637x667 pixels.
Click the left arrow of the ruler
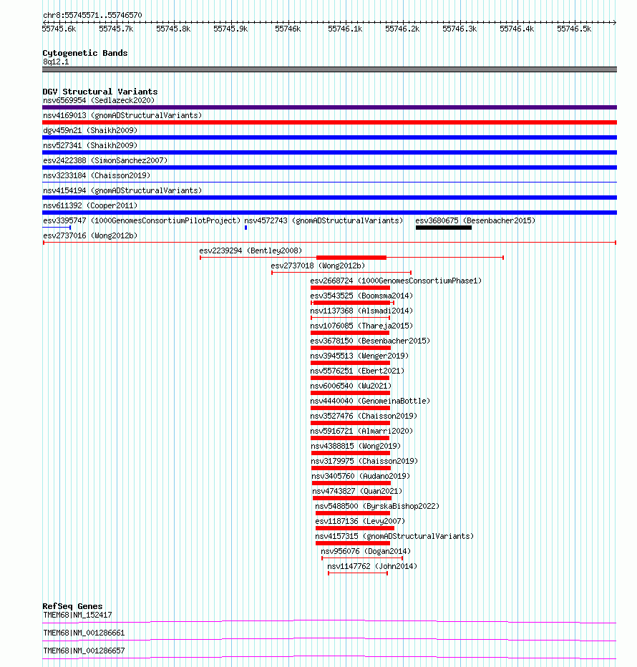click(x=44, y=22)
